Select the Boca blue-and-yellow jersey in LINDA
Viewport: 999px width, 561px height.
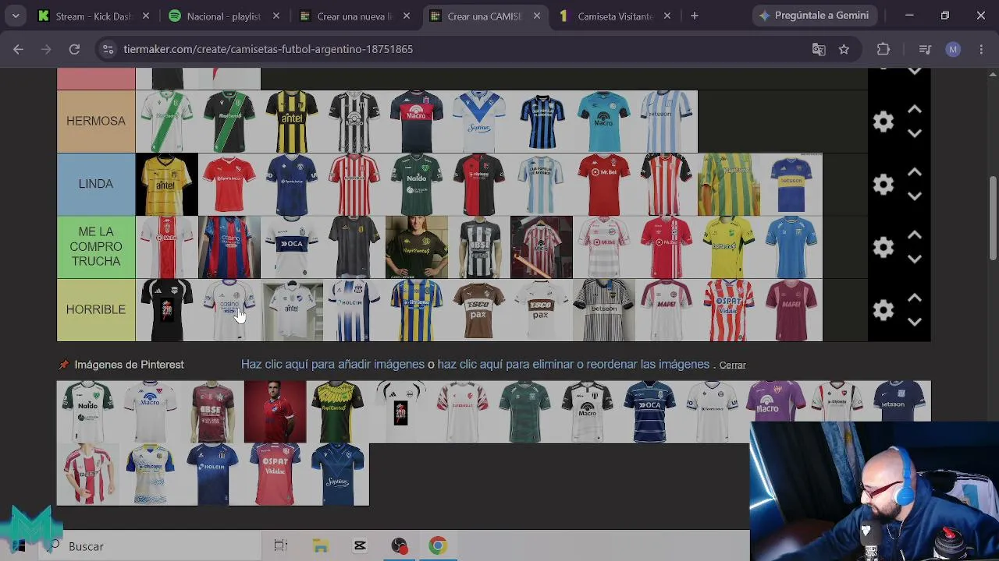click(791, 185)
